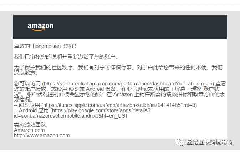Click the 丝路互联跨境电商 watermark text
Viewport: 240px width, 153px height.
point(210,142)
